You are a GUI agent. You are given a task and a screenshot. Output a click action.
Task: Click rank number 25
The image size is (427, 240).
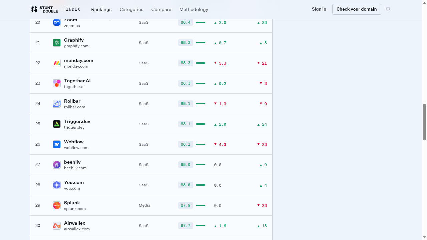point(38,124)
